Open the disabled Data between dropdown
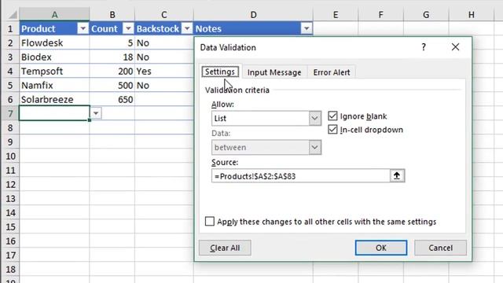Viewport: 503px width, 283px height. (314, 147)
